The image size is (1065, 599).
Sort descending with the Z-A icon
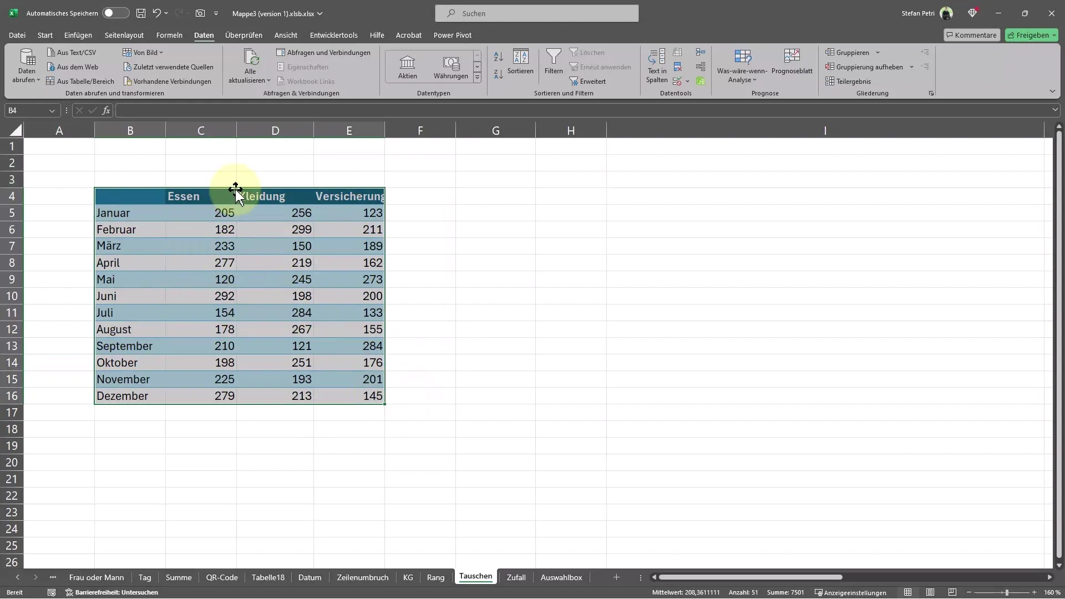tap(498, 74)
